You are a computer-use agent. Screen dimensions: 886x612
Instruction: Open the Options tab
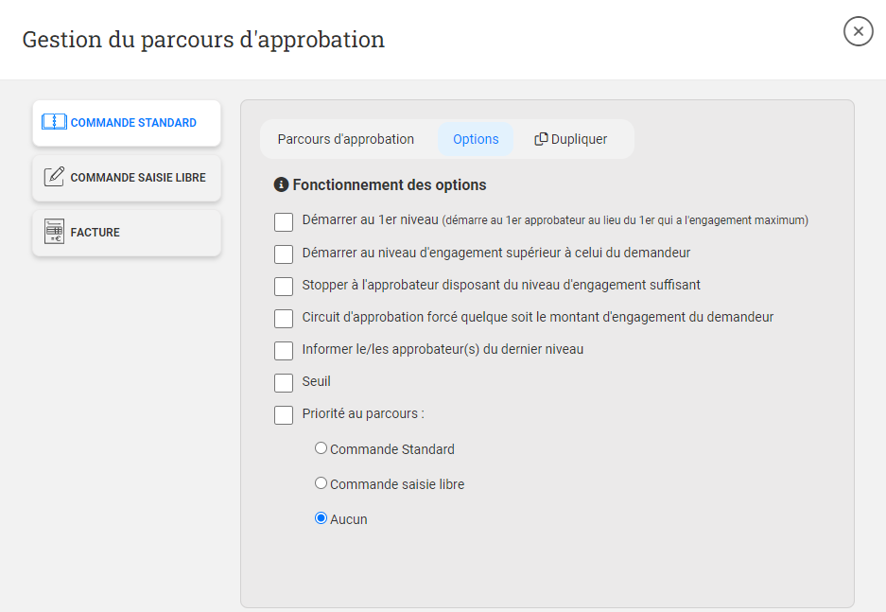pyautogui.click(x=476, y=139)
